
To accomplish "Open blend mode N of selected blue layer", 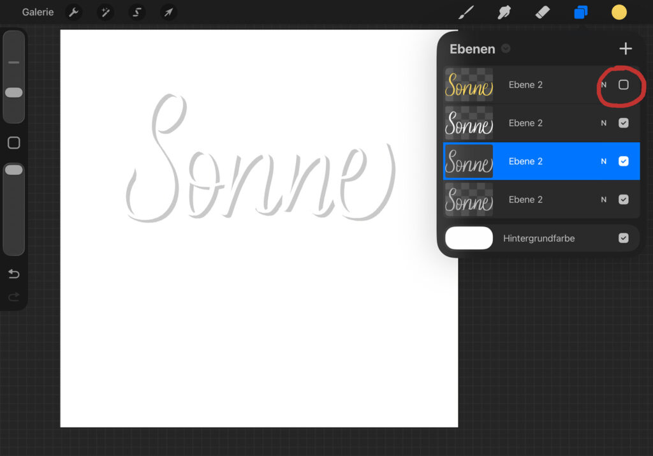I will [603, 161].
